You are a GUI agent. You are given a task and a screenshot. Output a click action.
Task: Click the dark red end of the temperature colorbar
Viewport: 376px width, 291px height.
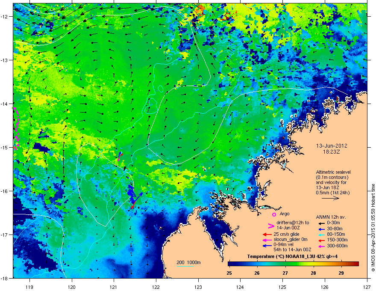pyautogui.click(x=357, y=264)
